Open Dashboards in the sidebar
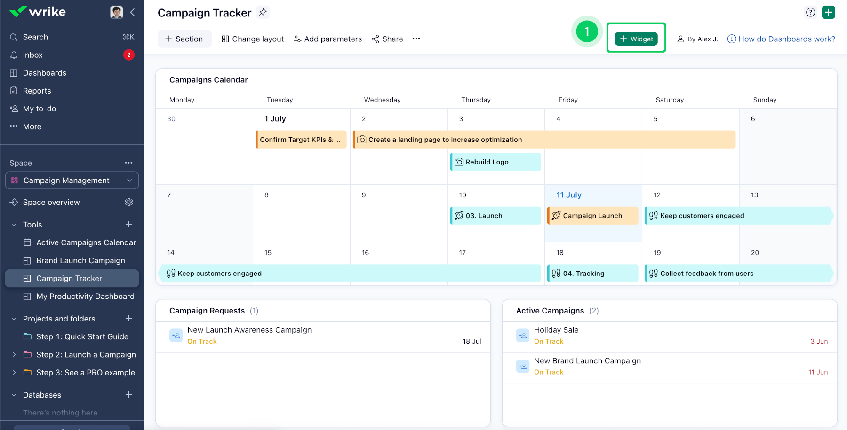847x430 pixels. pos(44,73)
